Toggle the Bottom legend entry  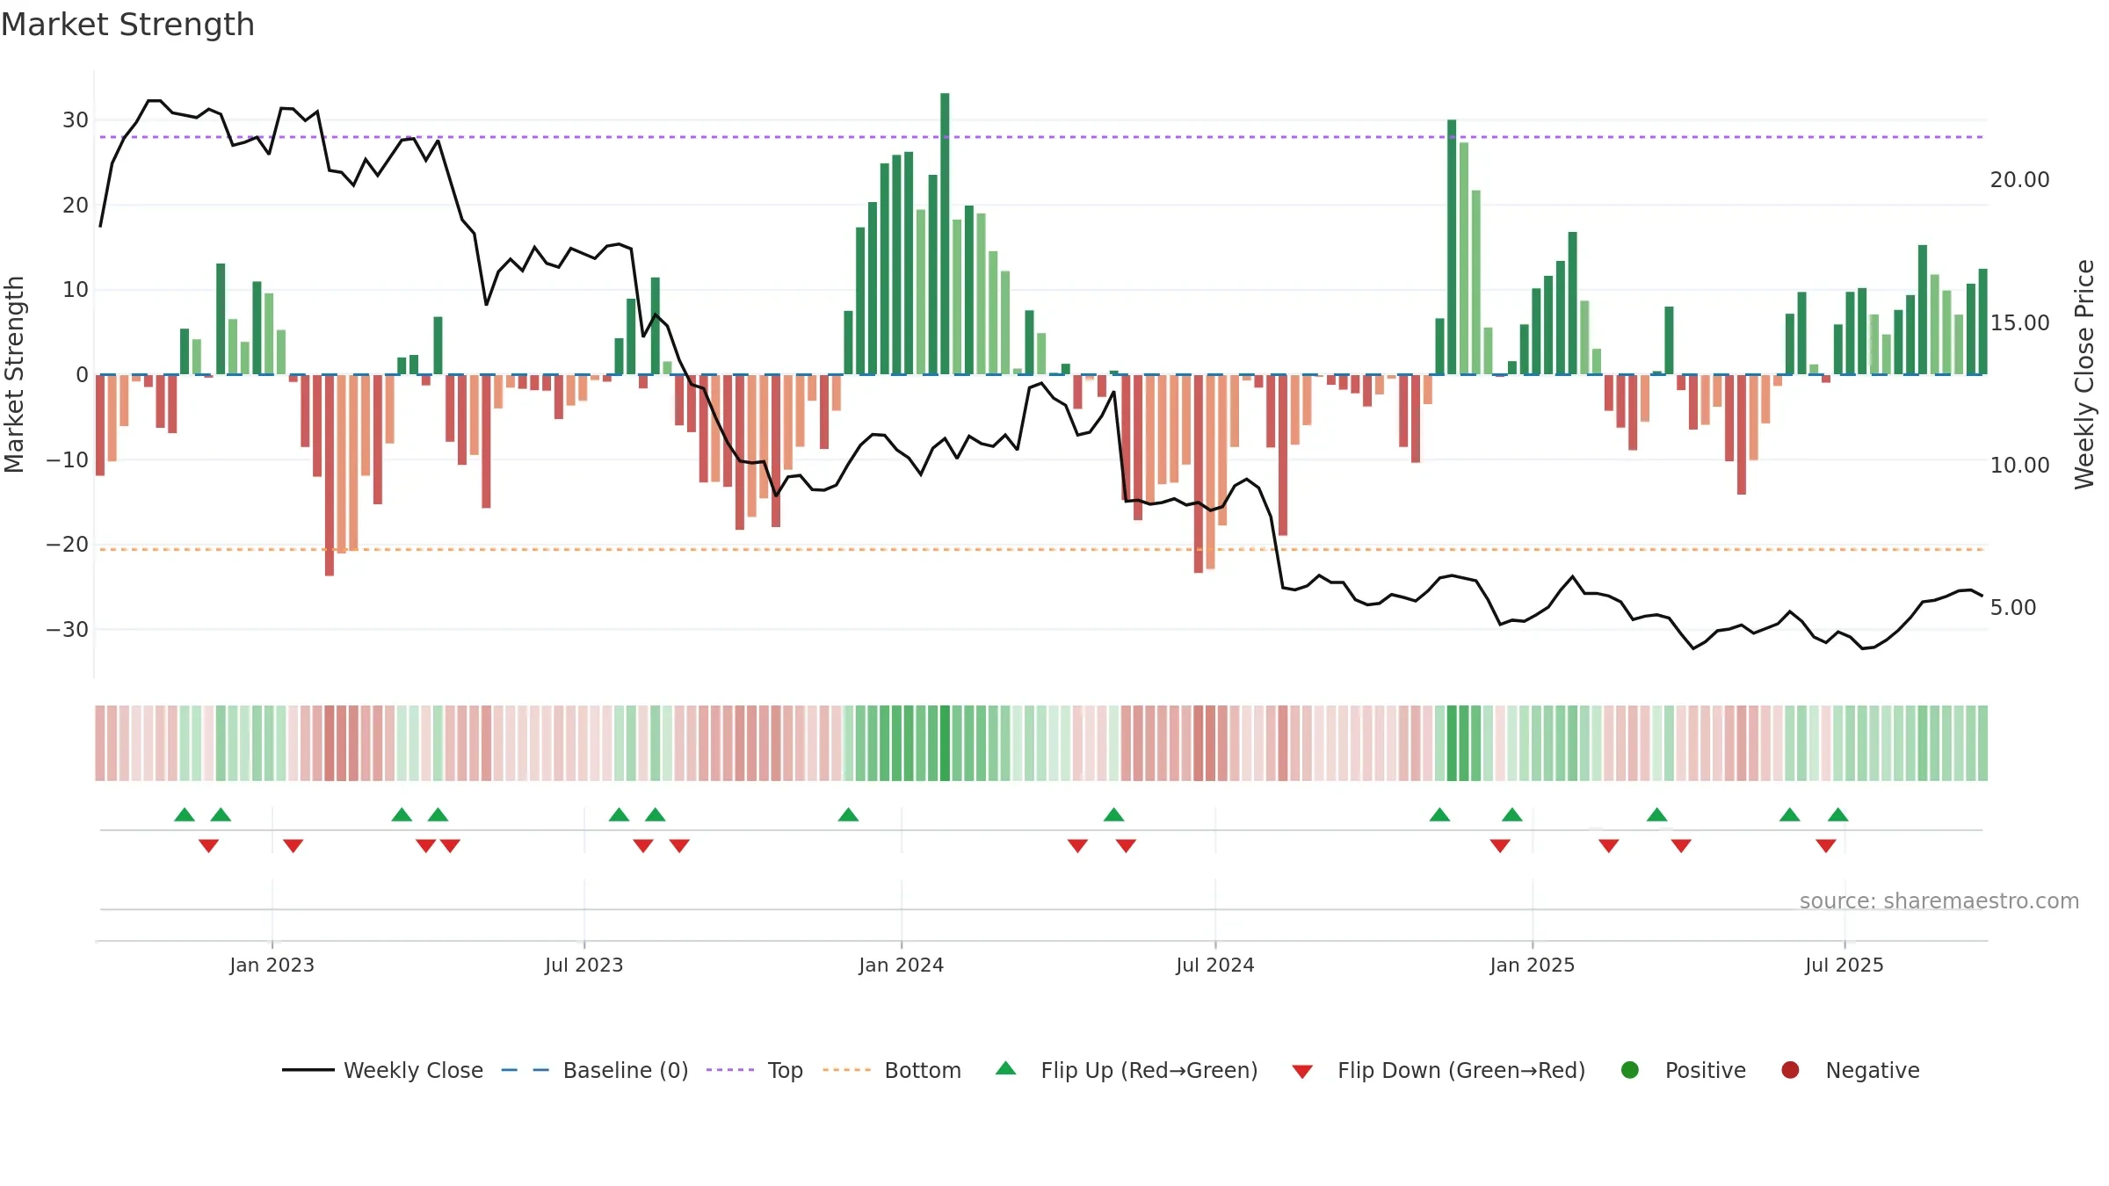(x=892, y=1070)
